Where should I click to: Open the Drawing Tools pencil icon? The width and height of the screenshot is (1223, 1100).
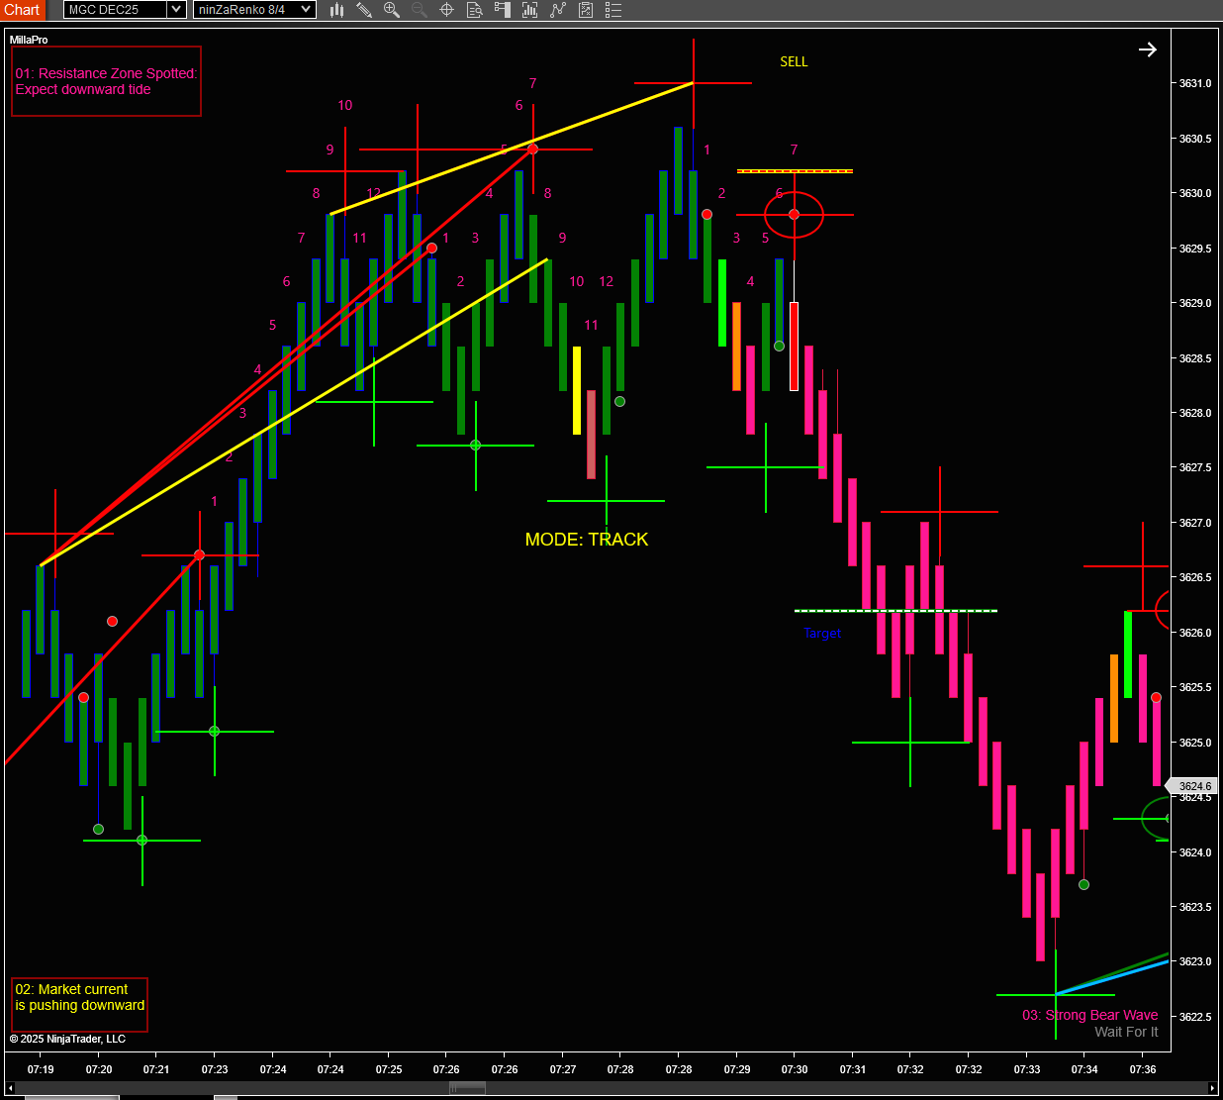[x=364, y=10]
